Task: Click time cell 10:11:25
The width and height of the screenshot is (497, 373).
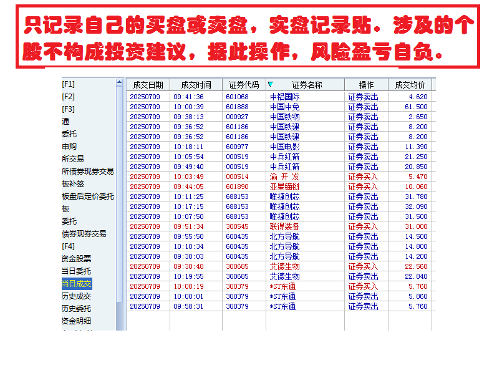Action: coord(188,196)
